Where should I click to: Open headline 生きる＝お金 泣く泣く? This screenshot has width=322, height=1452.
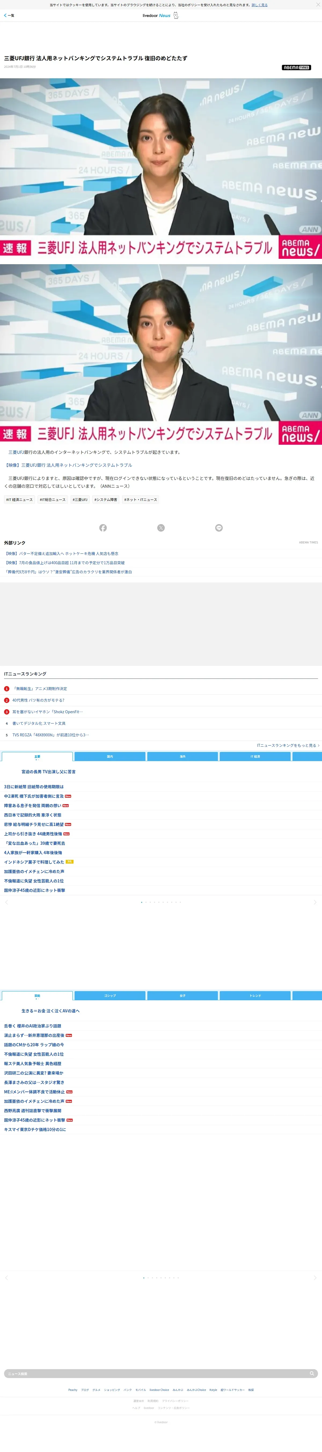click(x=50, y=1011)
